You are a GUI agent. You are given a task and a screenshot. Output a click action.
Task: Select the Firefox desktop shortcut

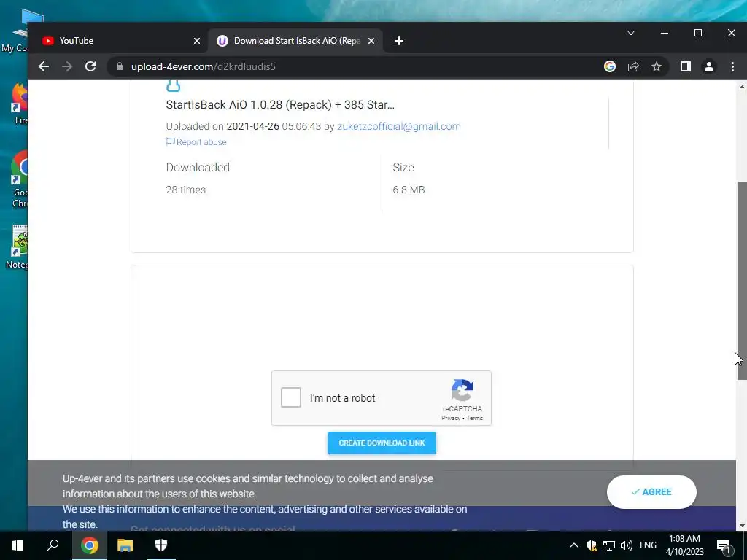tap(18, 104)
